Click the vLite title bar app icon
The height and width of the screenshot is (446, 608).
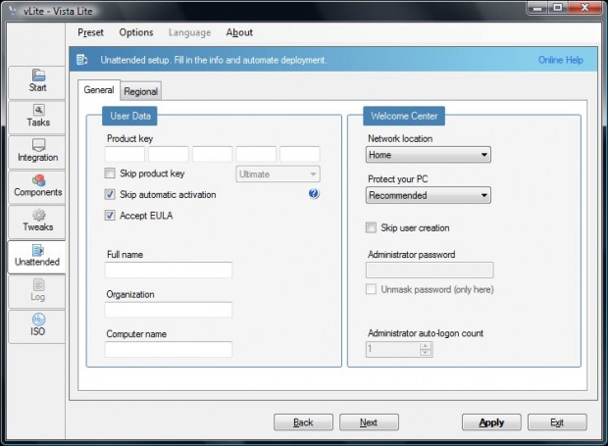point(13,11)
